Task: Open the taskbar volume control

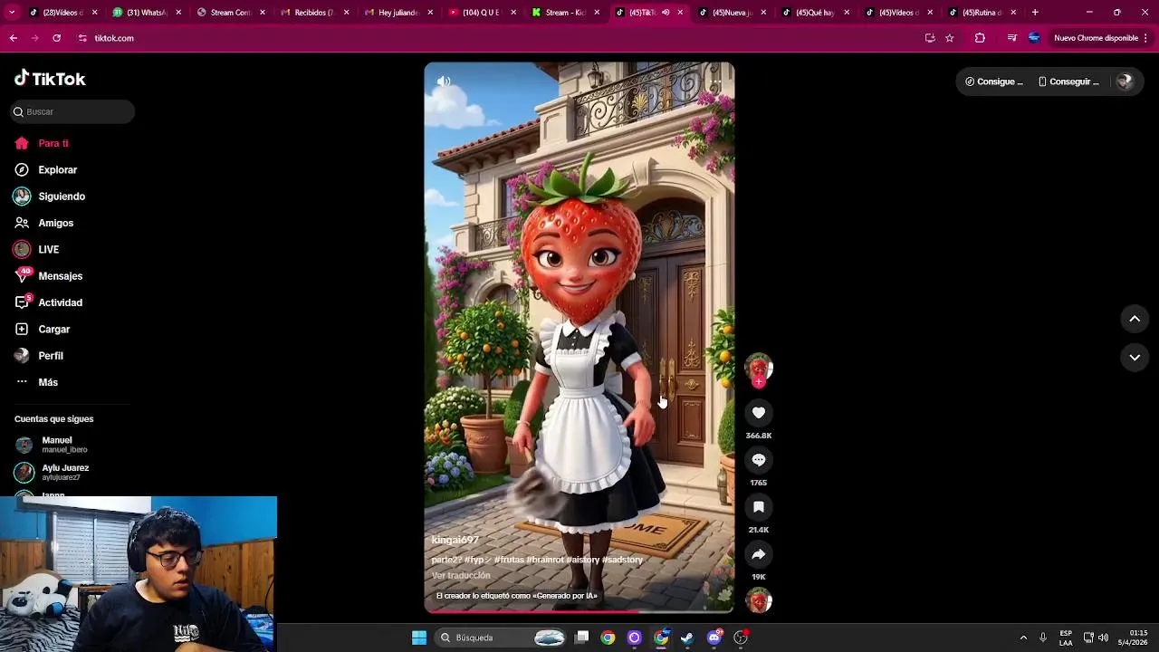Action: point(1103,638)
